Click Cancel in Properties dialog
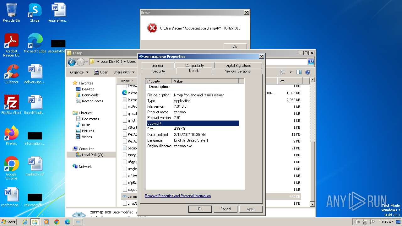The image size is (402, 226). click(x=225, y=209)
